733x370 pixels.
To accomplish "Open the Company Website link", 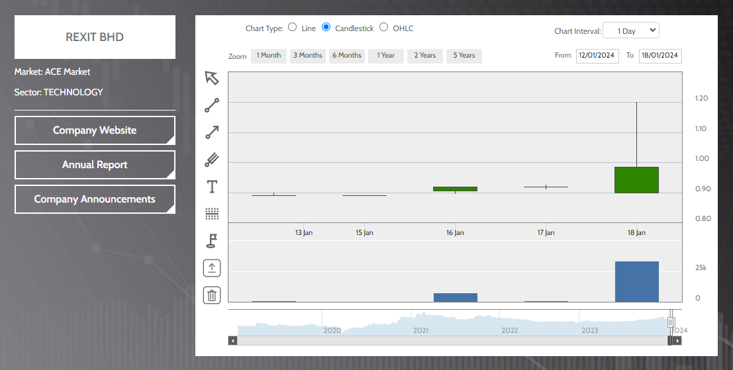I will pyautogui.click(x=95, y=130).
